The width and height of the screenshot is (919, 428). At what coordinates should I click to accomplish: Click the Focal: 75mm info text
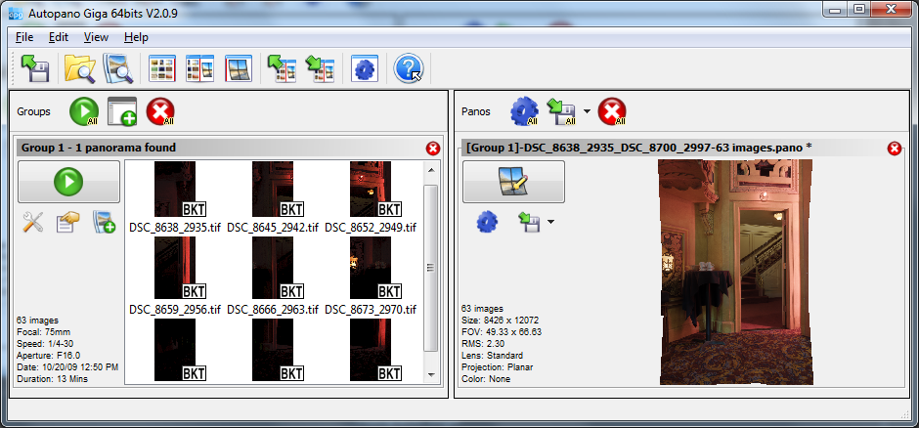44,332
